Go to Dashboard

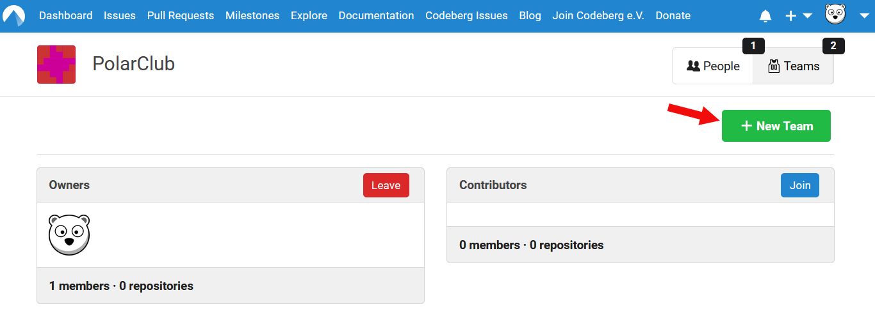click(65, 16)
